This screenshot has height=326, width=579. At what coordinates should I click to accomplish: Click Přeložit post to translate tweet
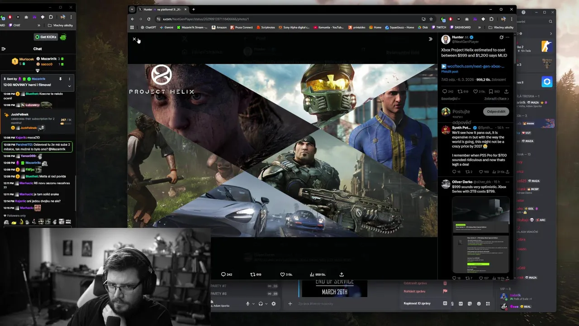[450, 72]
